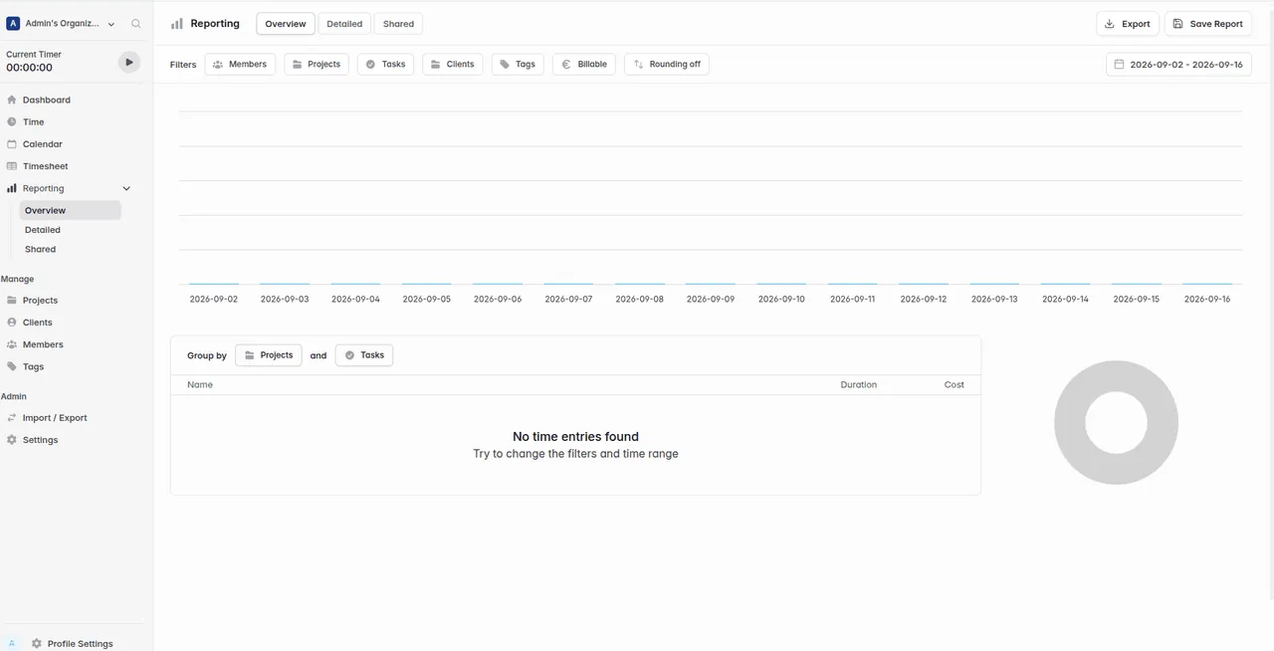1274x651 pixels.
Task: Open the Tasks filter dropdown
Action: coord(386,65)
